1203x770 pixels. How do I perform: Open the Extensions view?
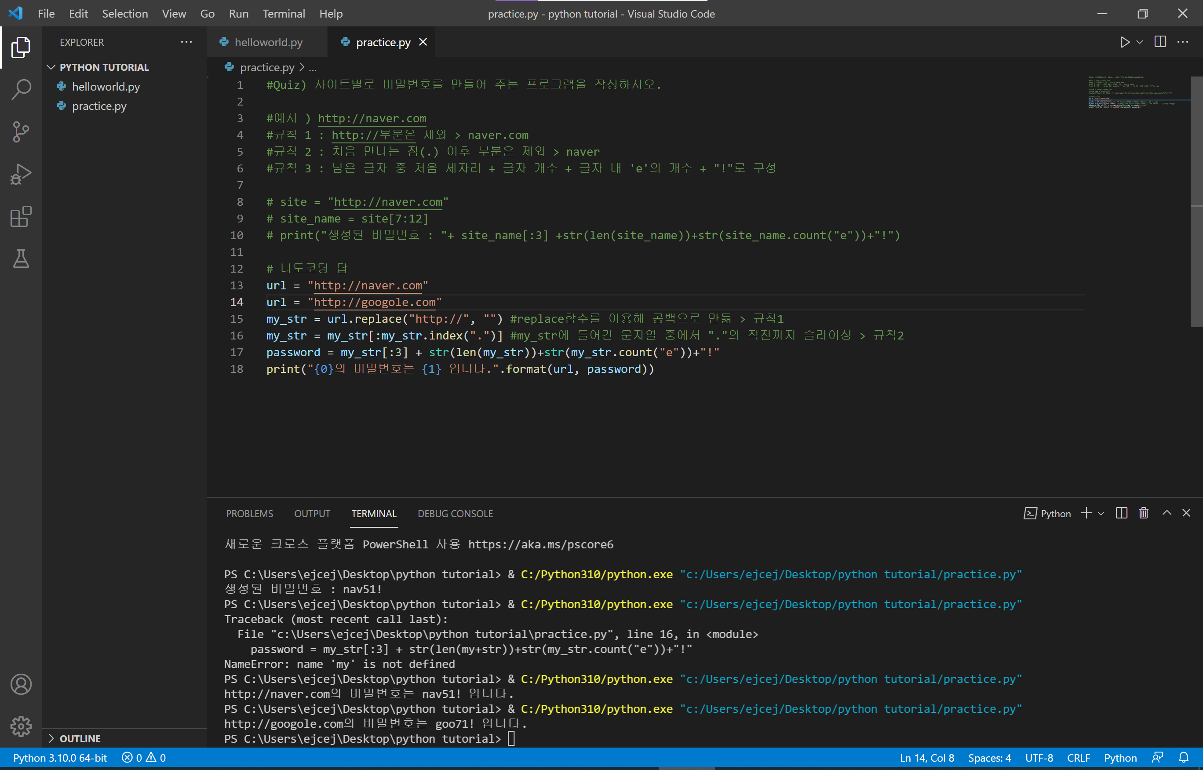pos(21,217)
